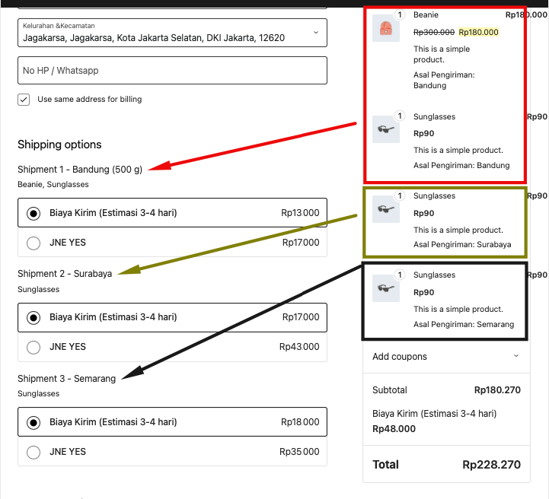
Task: Click Sunglasses name in Surabaya item
Action: (x=434, y=195)
